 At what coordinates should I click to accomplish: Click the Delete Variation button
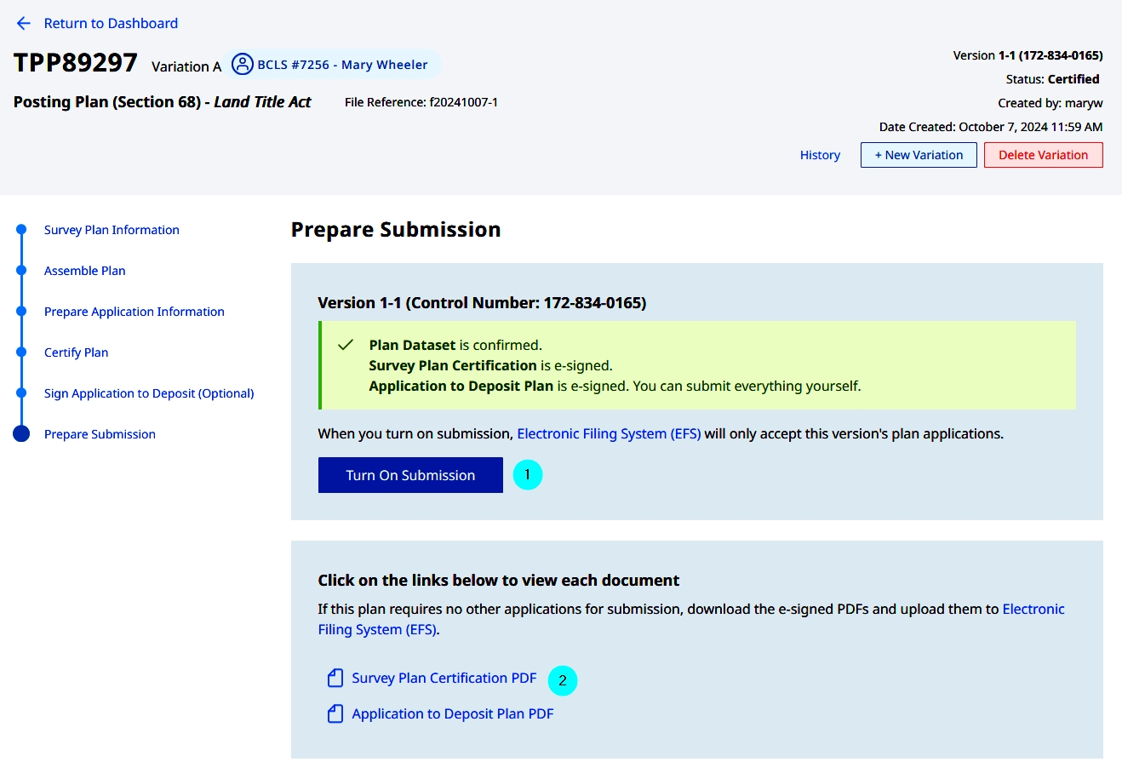coord(1043,155)
